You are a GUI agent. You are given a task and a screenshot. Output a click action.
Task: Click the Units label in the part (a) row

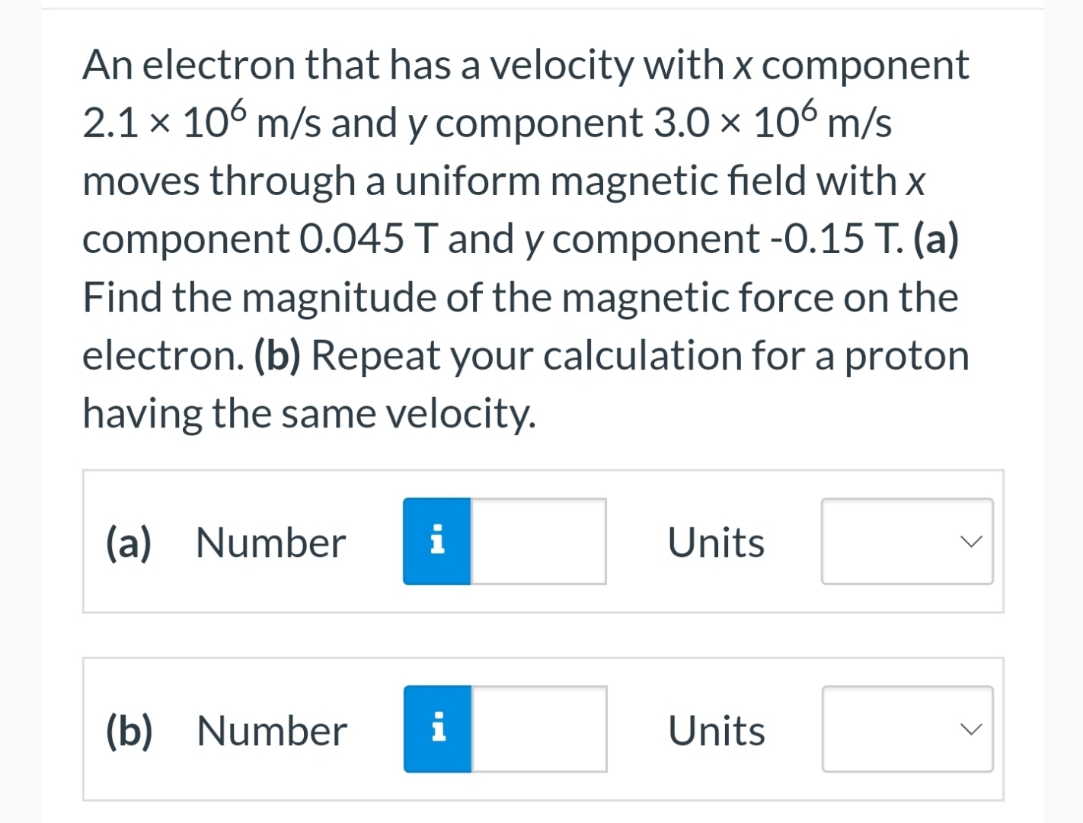(x=715, y=541)
